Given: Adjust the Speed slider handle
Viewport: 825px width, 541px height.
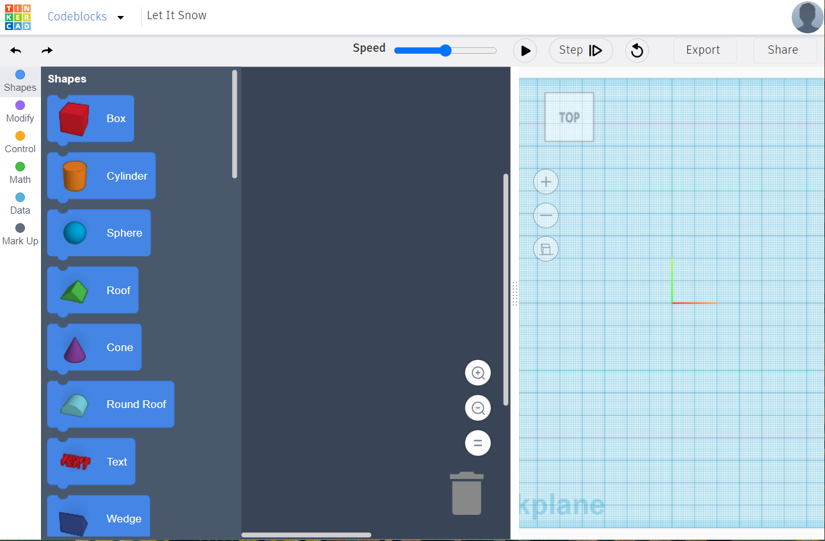Looking at the screenshot, I should pos(445,51).
